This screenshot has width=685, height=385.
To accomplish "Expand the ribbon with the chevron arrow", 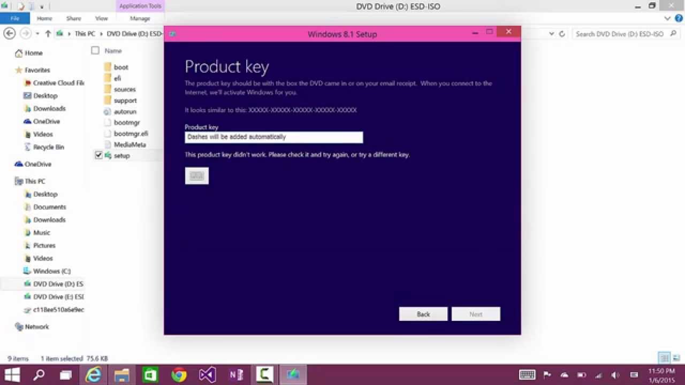I will tap(667, 18).
